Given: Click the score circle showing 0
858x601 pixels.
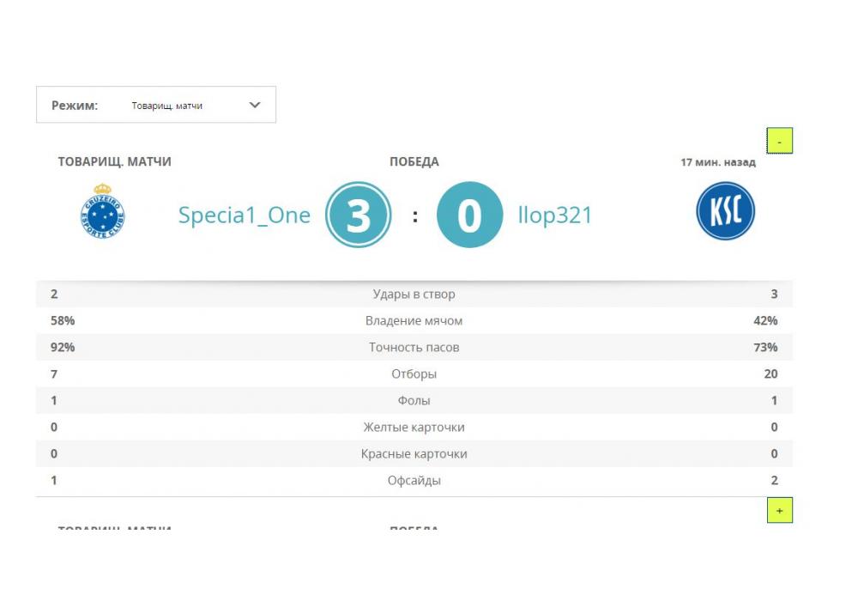Looking at the screenshot, I should pos(469,215).
